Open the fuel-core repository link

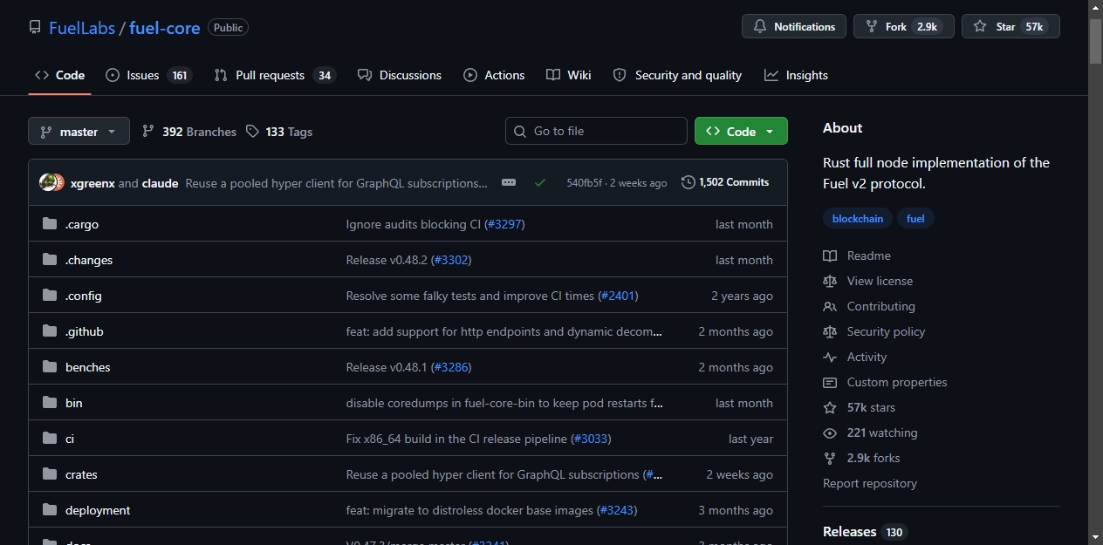point(165,28)
